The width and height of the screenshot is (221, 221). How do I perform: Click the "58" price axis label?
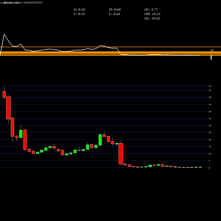210,86
